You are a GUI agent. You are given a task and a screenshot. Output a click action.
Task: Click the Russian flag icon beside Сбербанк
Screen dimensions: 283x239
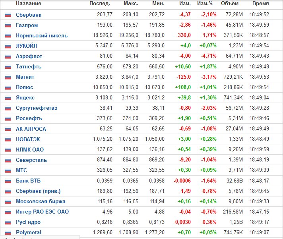[8, 15]
